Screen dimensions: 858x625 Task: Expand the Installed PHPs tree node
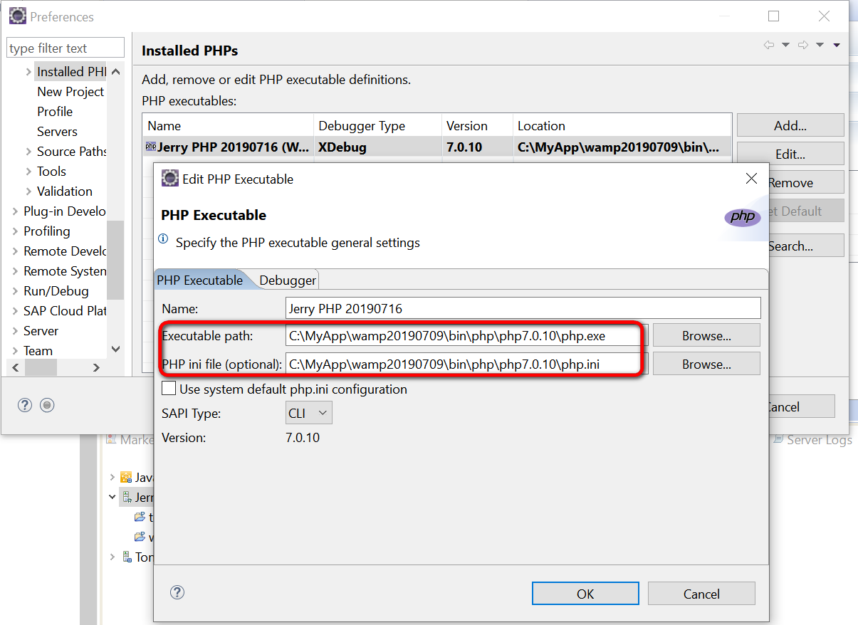28,72
